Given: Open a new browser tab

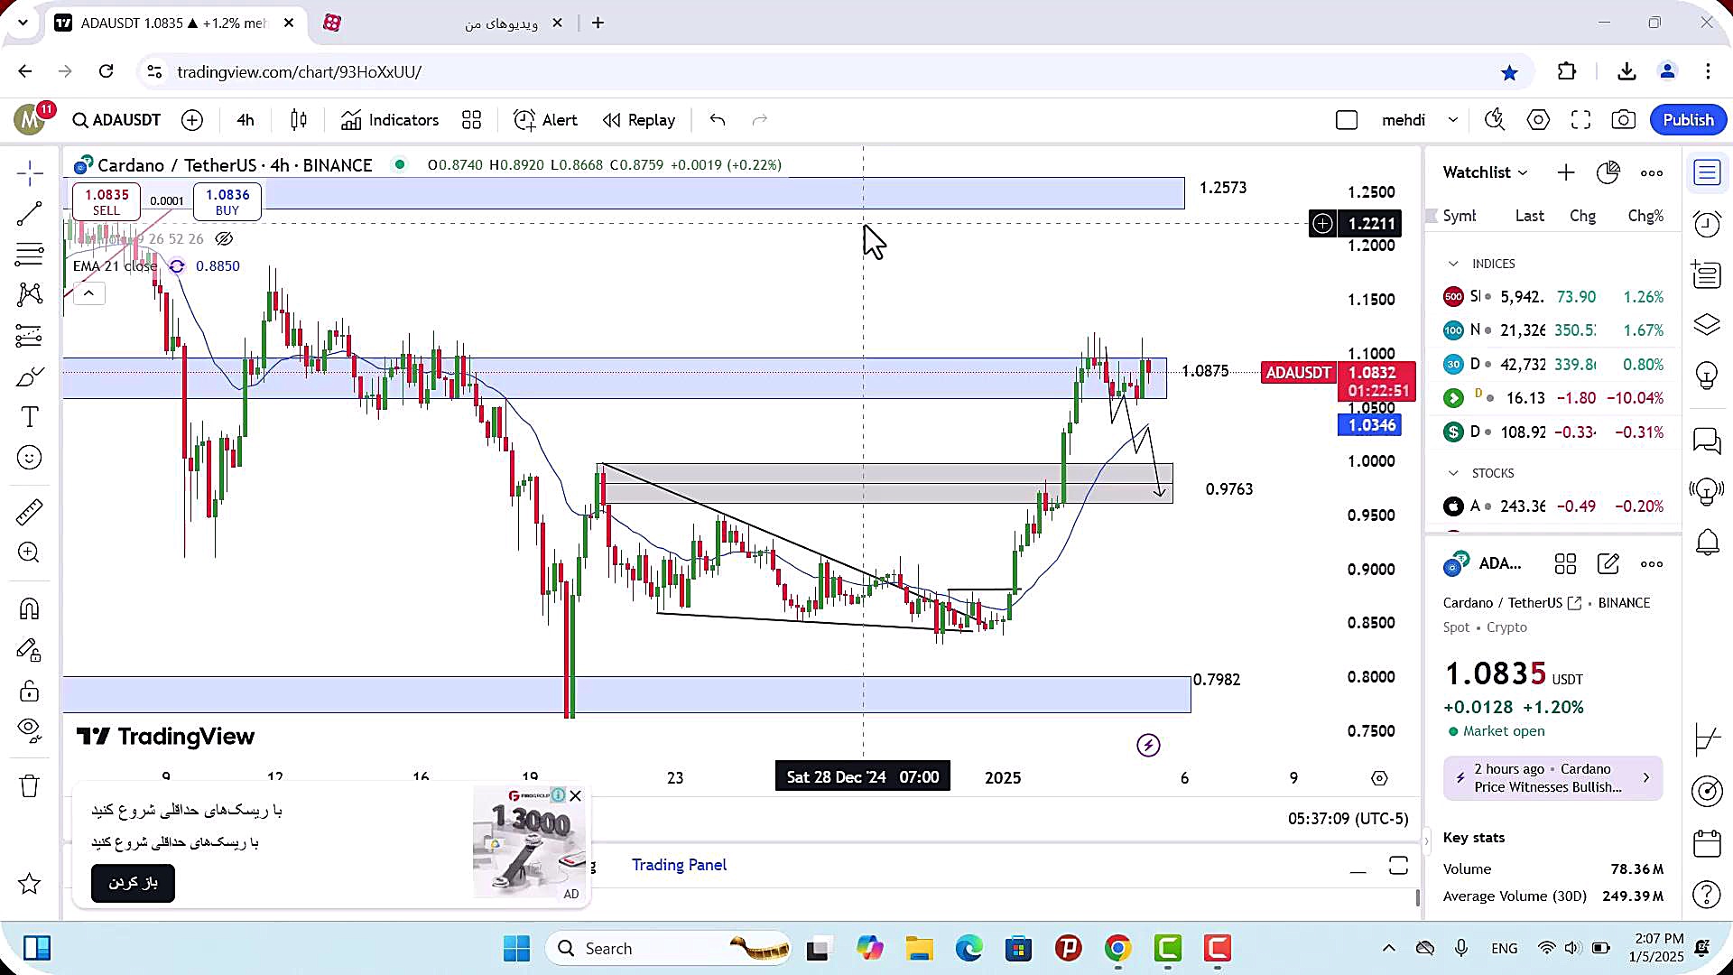Looking at the screenshot, I should (x=598, y=23).
